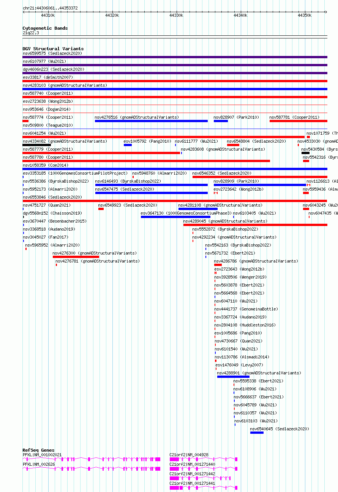Click the red bar under nsv587780
The height and width of the screenshot is (492, 338).
pos(146,161)
